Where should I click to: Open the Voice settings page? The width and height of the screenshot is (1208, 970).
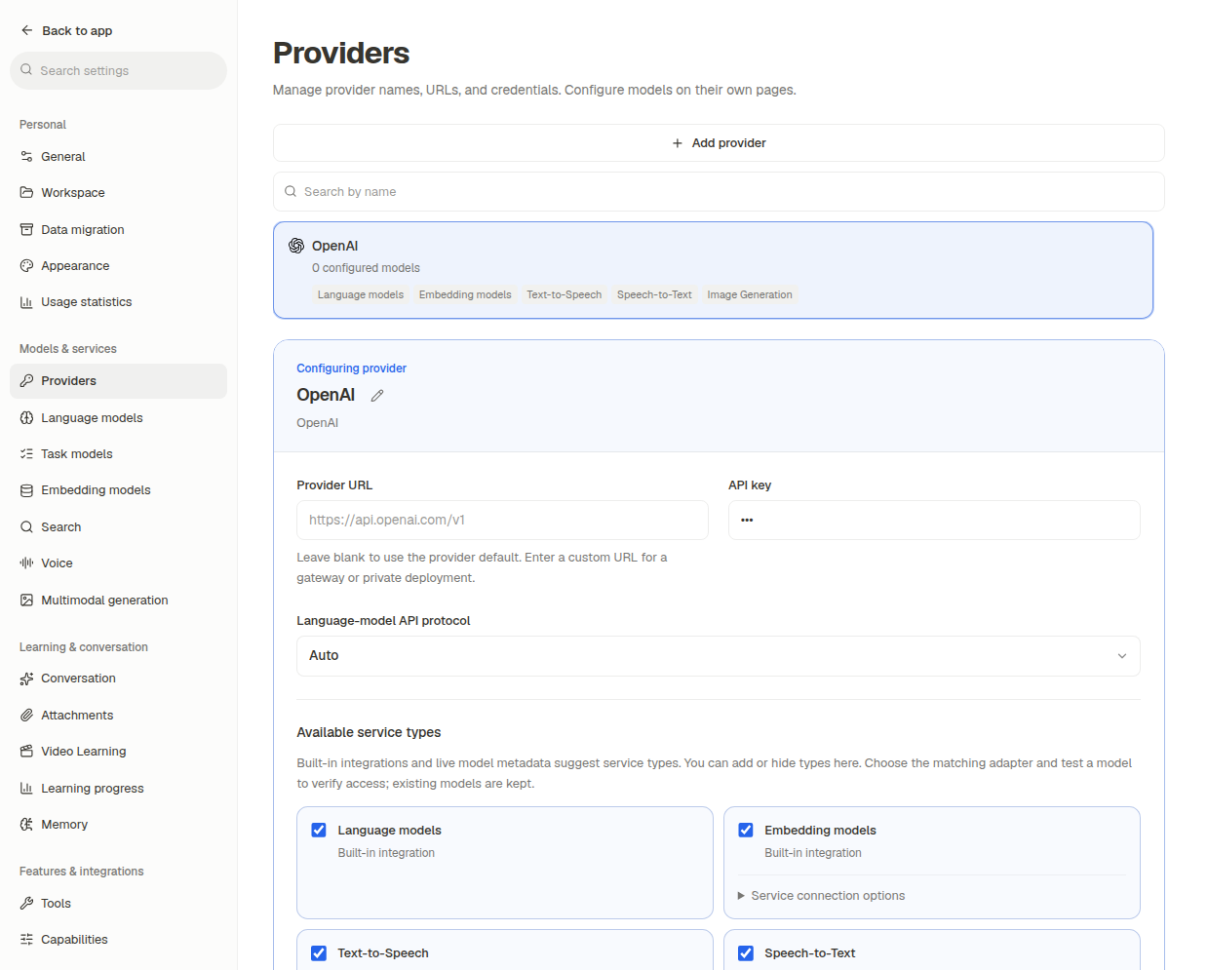(118, 563)
